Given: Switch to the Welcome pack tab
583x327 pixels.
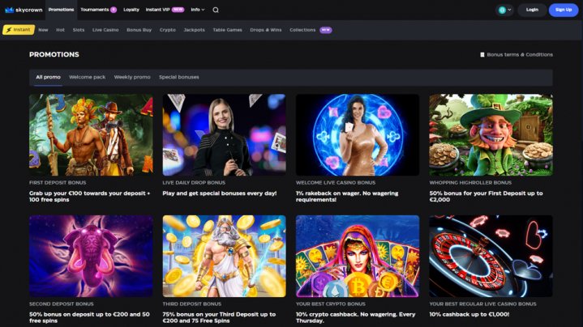Looking at the screenshot, I should coord(87,77).
